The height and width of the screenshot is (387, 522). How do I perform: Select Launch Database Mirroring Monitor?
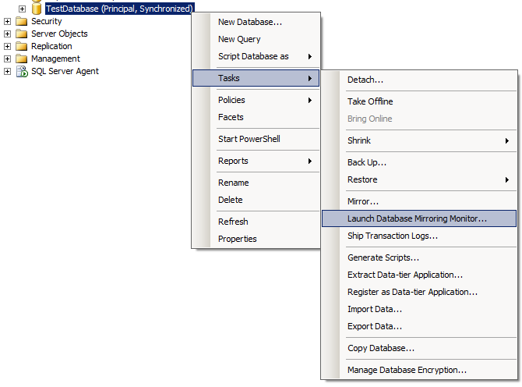pos(417,219)
